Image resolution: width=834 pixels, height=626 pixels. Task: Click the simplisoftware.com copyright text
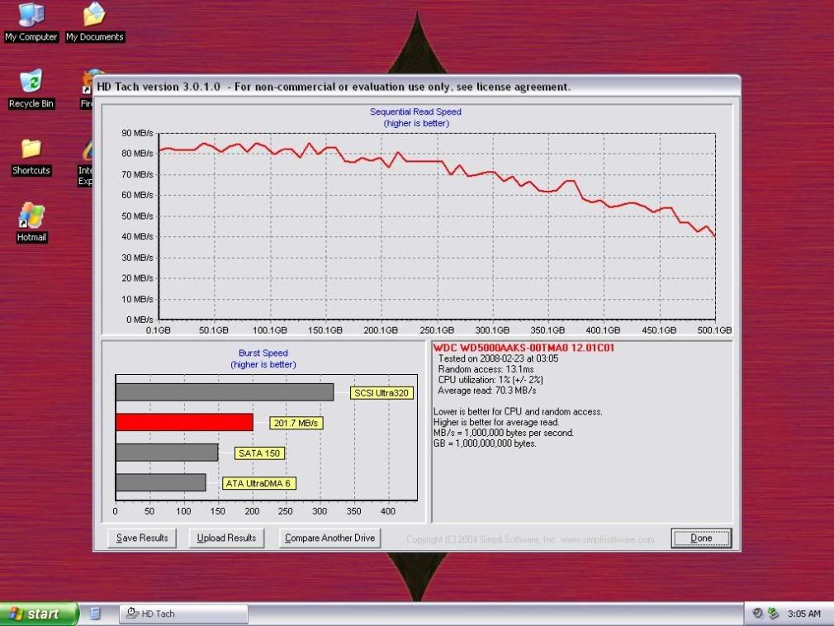[x=530, y=539]
